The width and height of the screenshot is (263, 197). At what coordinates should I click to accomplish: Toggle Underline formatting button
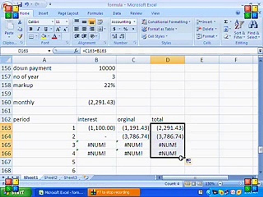coord(46,29)
